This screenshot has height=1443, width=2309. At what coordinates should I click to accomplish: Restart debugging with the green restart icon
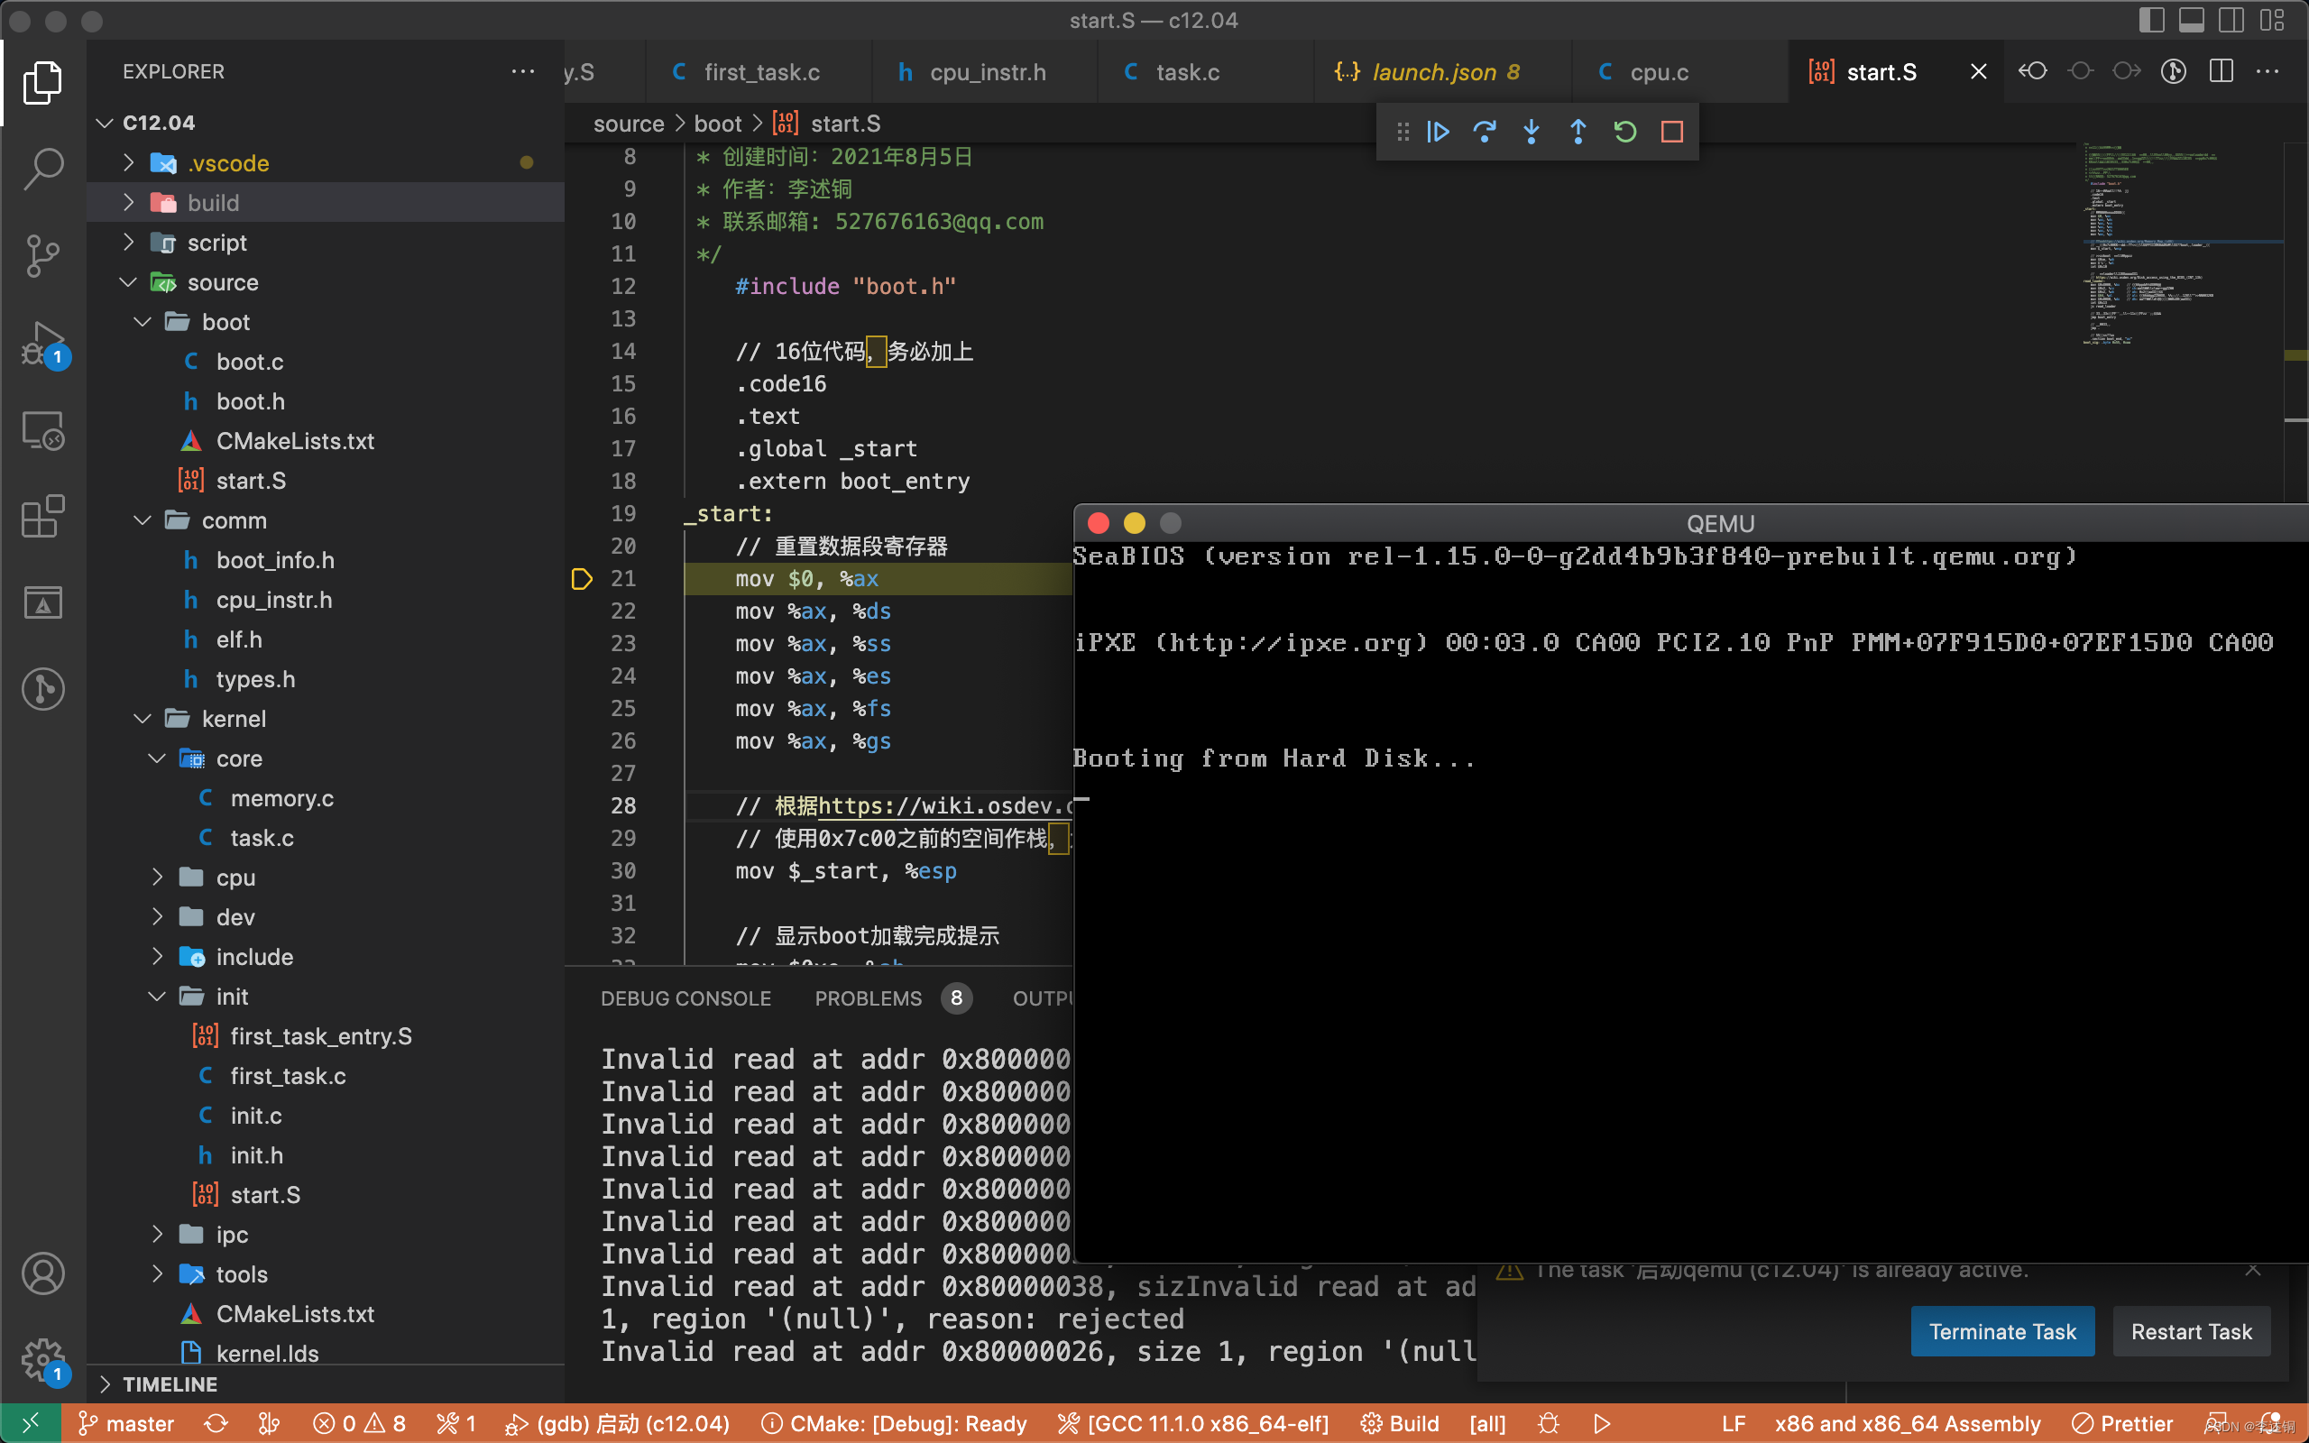[x=1625, y=132]
